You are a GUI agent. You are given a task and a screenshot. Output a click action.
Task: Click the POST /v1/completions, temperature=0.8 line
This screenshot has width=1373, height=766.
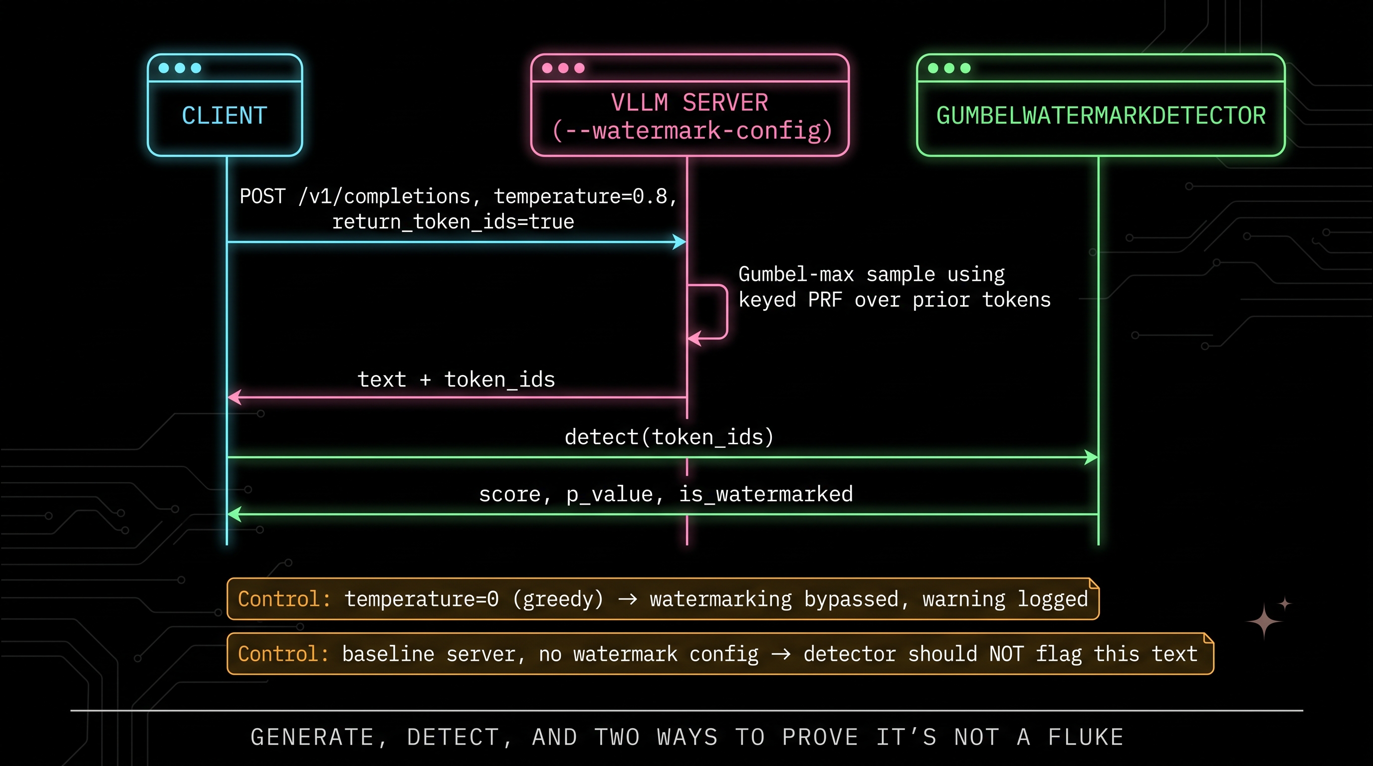pos(458,196)
